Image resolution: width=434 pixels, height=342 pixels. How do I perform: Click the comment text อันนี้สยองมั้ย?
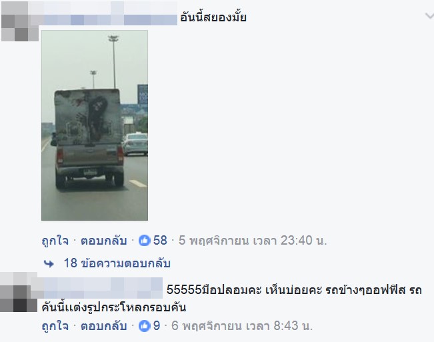click(x=213, y=17)
